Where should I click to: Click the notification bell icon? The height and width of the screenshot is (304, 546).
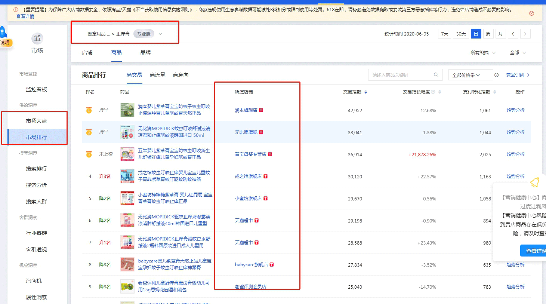[x=534, y=182]
